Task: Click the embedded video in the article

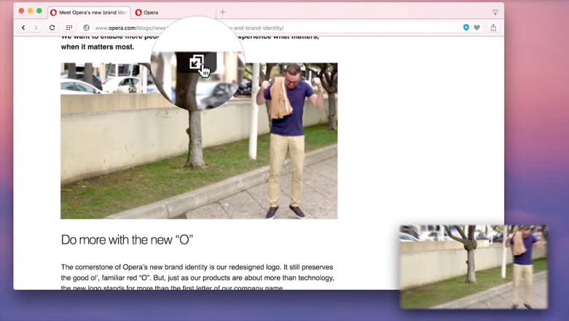Action: (199, 141)
